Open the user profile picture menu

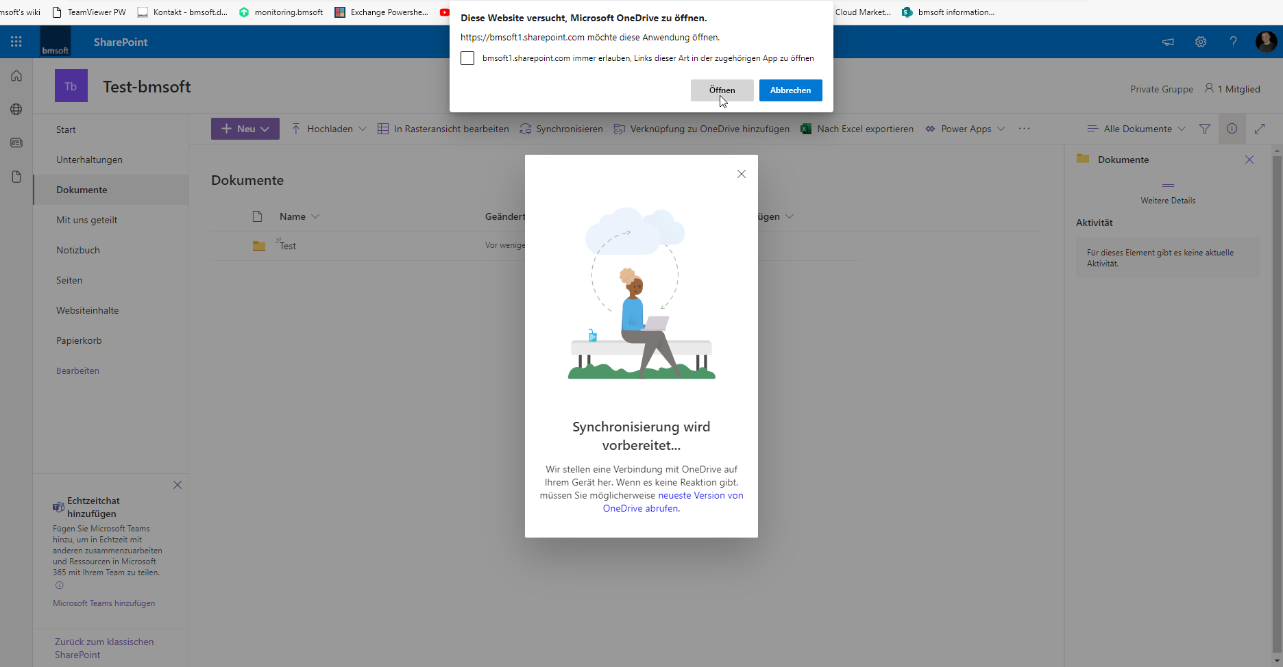(1266, 42)
